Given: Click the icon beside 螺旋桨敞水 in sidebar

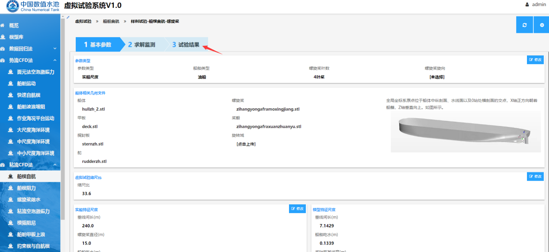Looking at the screenshot, I should pos(11,200).
